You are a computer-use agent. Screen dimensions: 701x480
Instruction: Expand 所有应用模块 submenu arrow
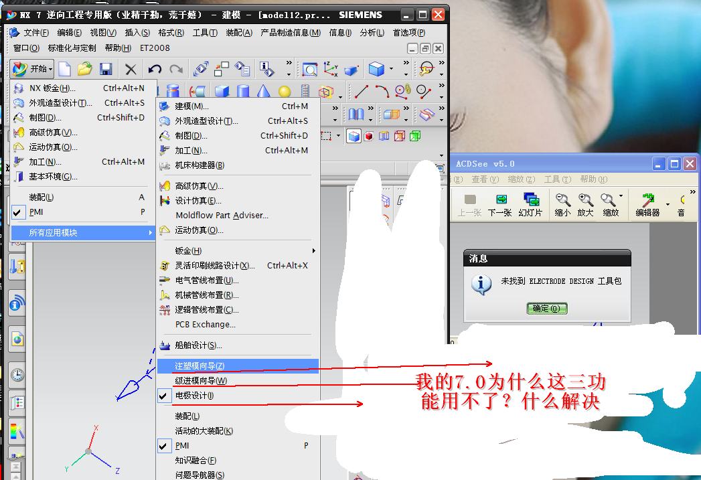tap(150, 233)
